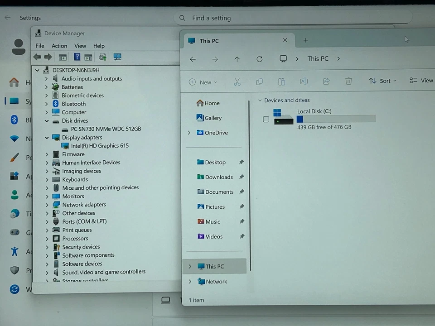Expand OneDrive in navigation pane
435x326 pixels.
pyautogui.click(x=189, y=133)
